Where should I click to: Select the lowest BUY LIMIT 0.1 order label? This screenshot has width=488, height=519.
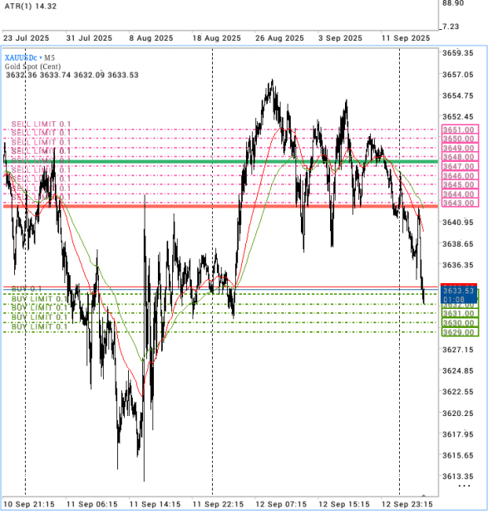tap(39, 326)
